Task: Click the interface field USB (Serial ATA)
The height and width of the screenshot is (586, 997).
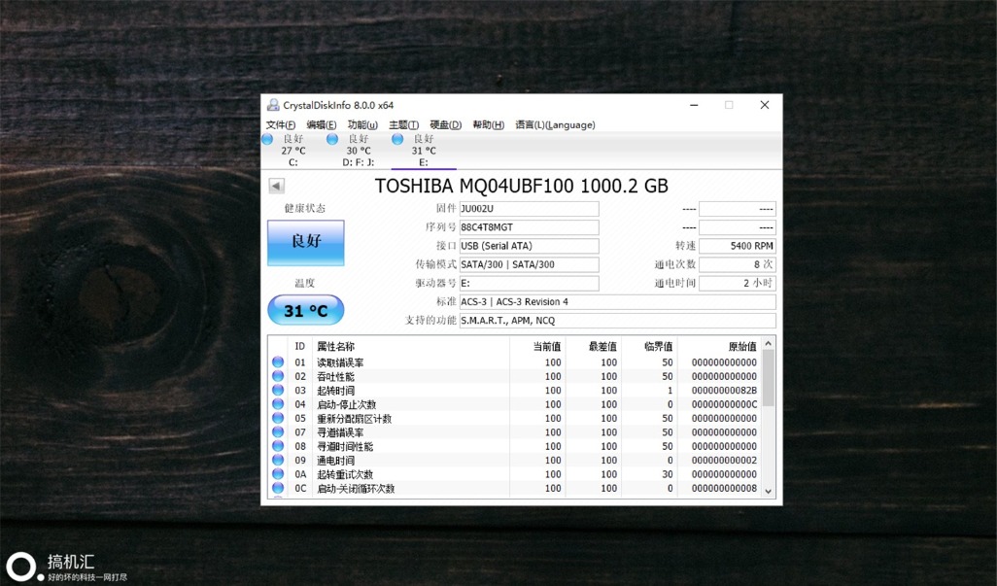Action: tap(529, 246)
